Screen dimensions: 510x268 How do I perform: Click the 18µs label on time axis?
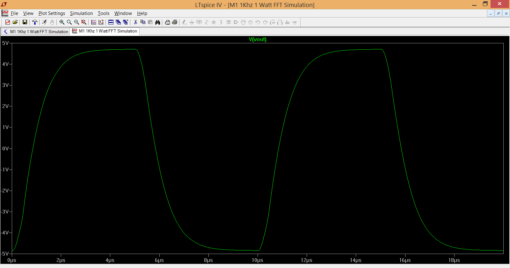pos(454,260)
